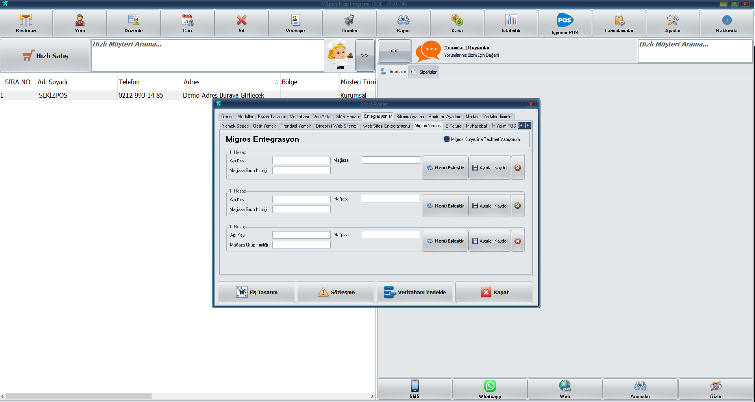The width and height of the screenshot is (755, 402).
Task: Click the phone number 0212 993 14 85
Action: (x=141, y=95)
